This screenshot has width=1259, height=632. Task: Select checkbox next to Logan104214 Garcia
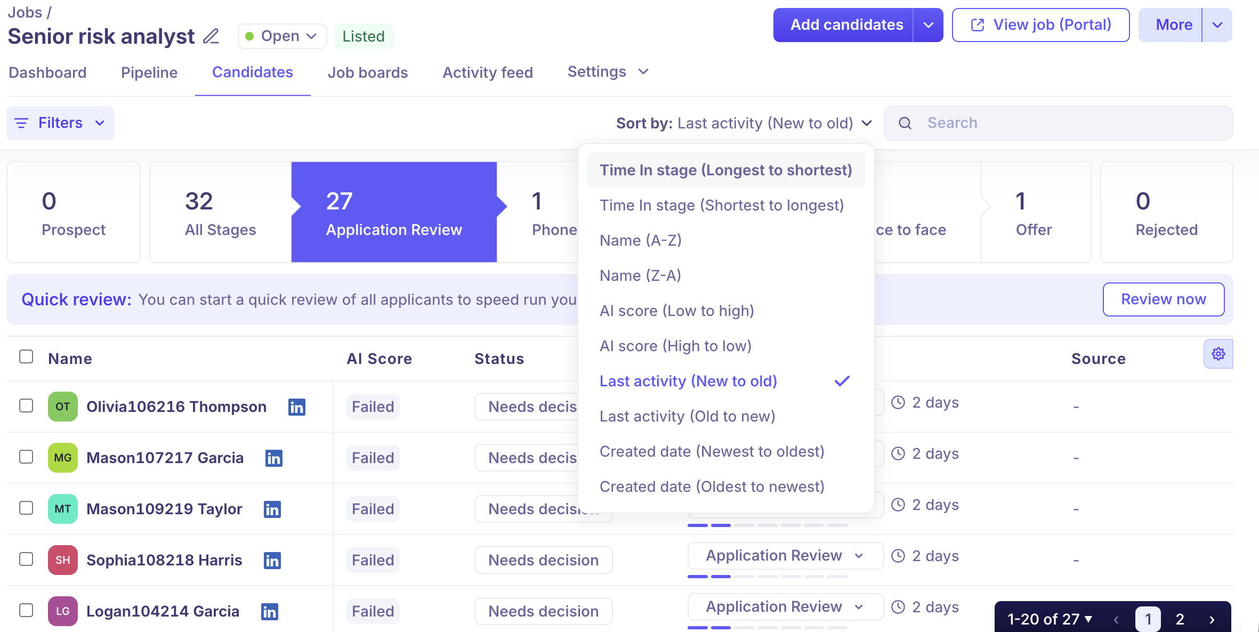point(26,610)
